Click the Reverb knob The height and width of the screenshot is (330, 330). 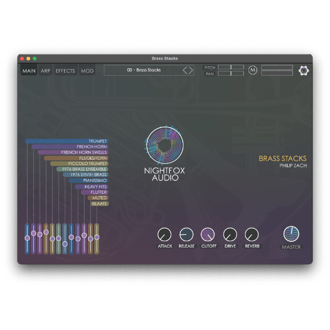[252, 235]
